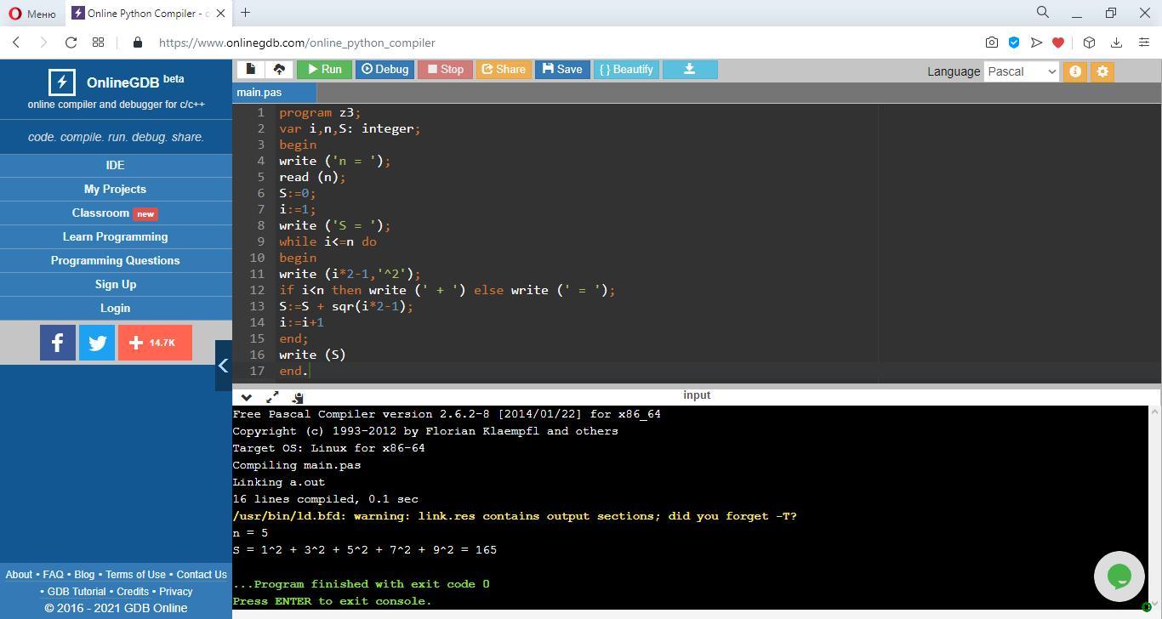The height and width of the screenshot is (619, 1162).
Task: Open the Opera Меню button
Action: (x=32, y=14)
